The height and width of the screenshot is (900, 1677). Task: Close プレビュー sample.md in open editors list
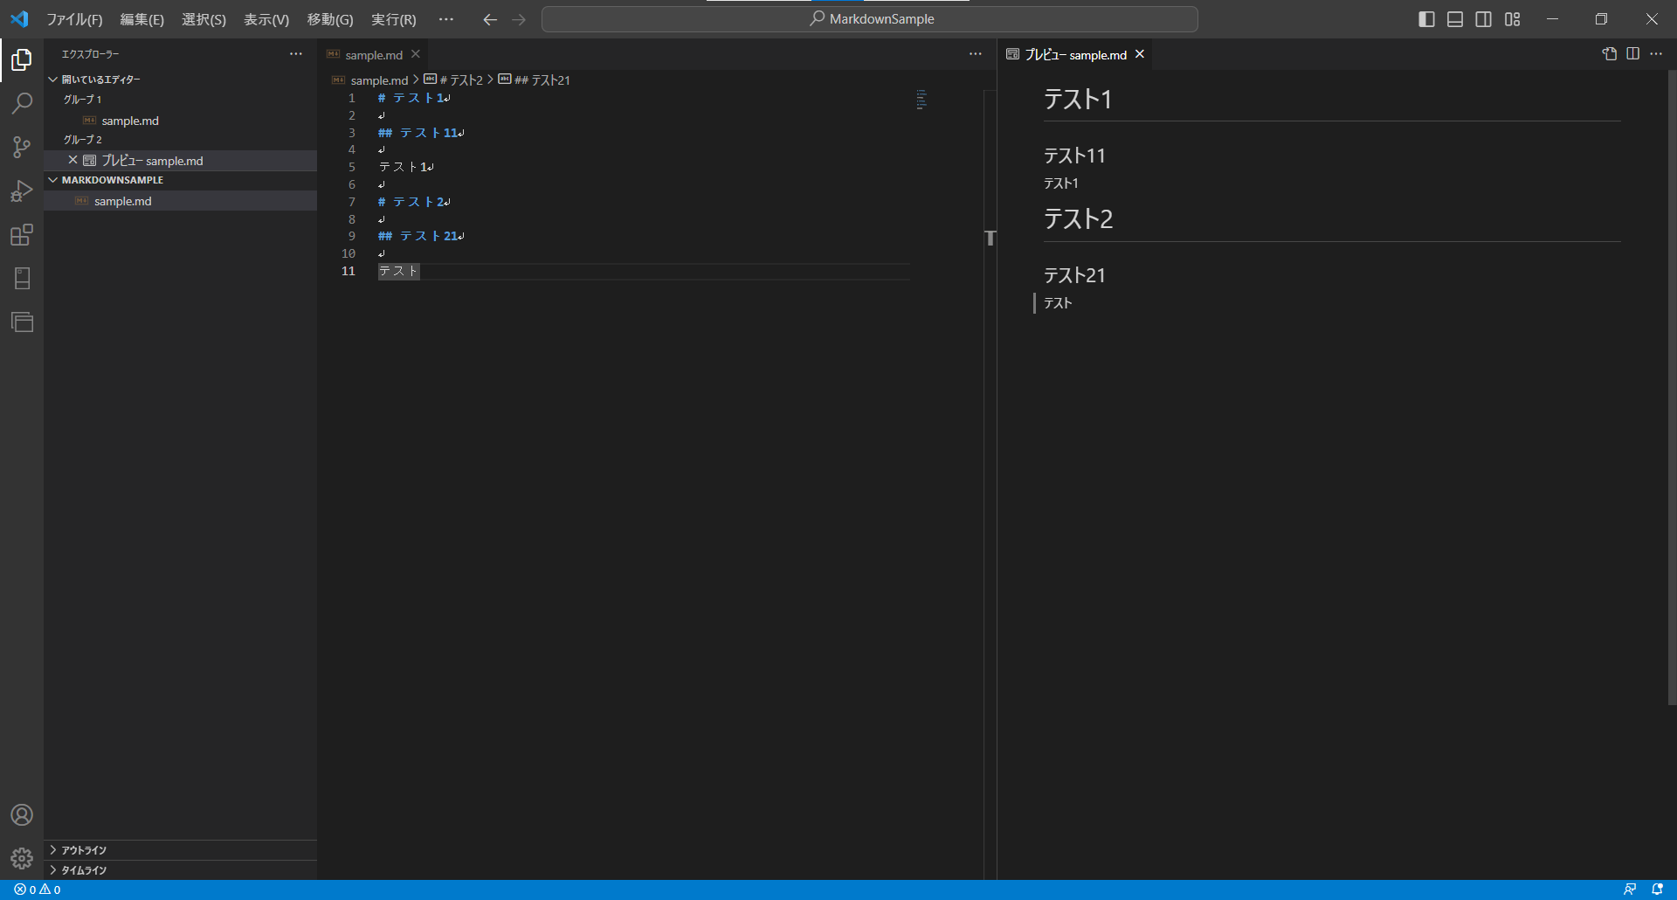(x=72, y=160)
